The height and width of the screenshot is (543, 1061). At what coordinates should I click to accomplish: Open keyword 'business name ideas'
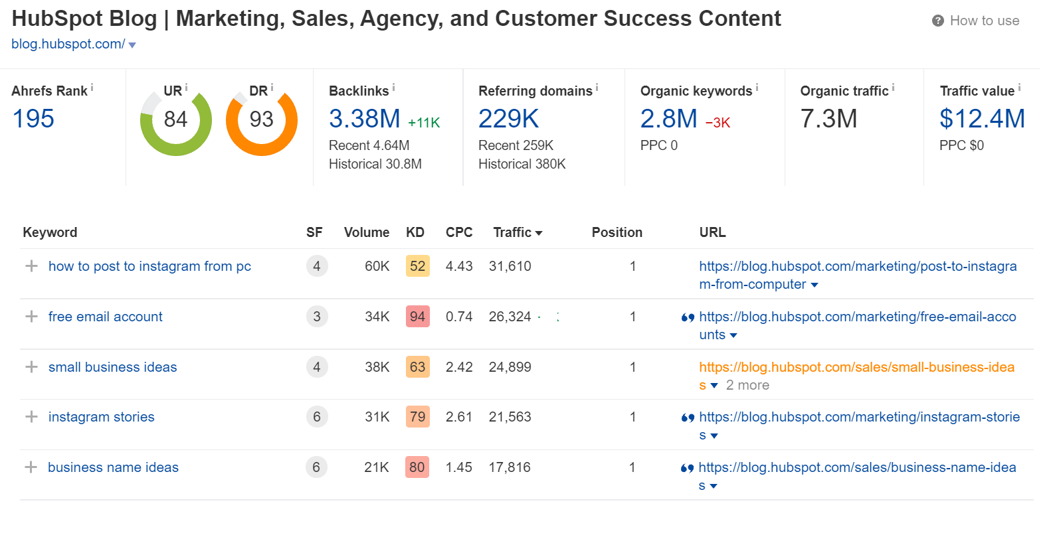click(x=113, y=467)
